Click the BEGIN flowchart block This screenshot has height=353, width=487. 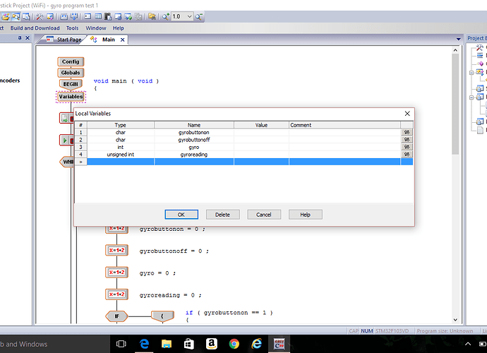click(71, 84)
